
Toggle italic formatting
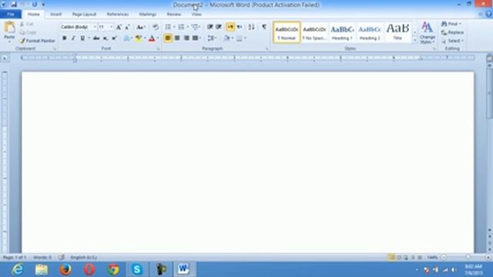coord(73,38)
